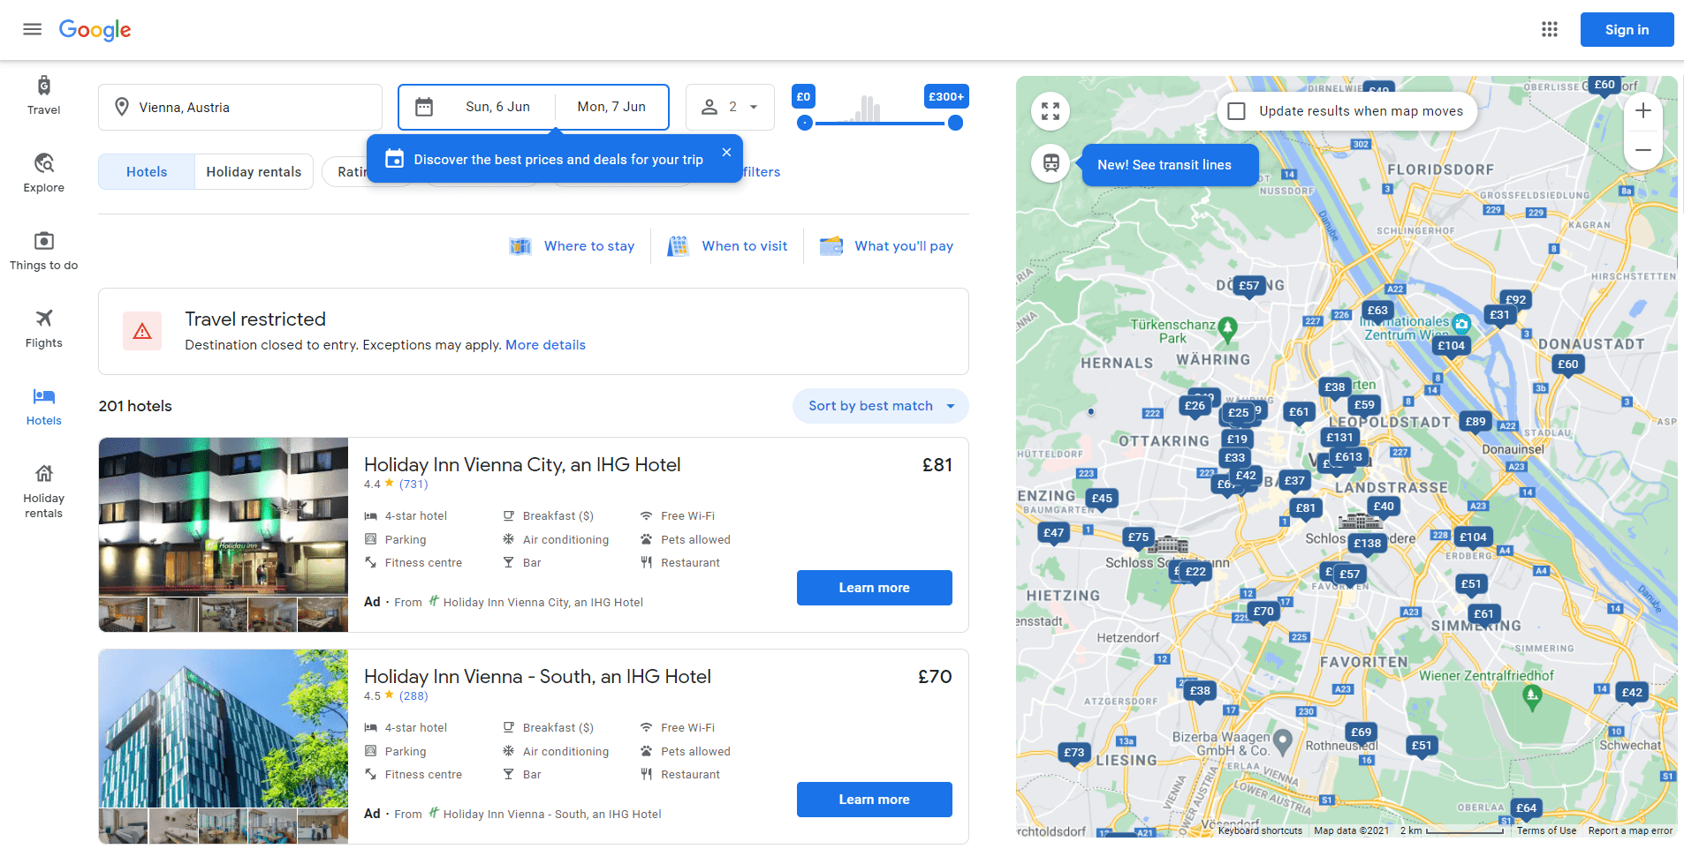Click the £131 map price marker
1684x849 pixels.
point(1339,438)
